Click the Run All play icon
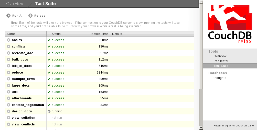 pos(8,16)
